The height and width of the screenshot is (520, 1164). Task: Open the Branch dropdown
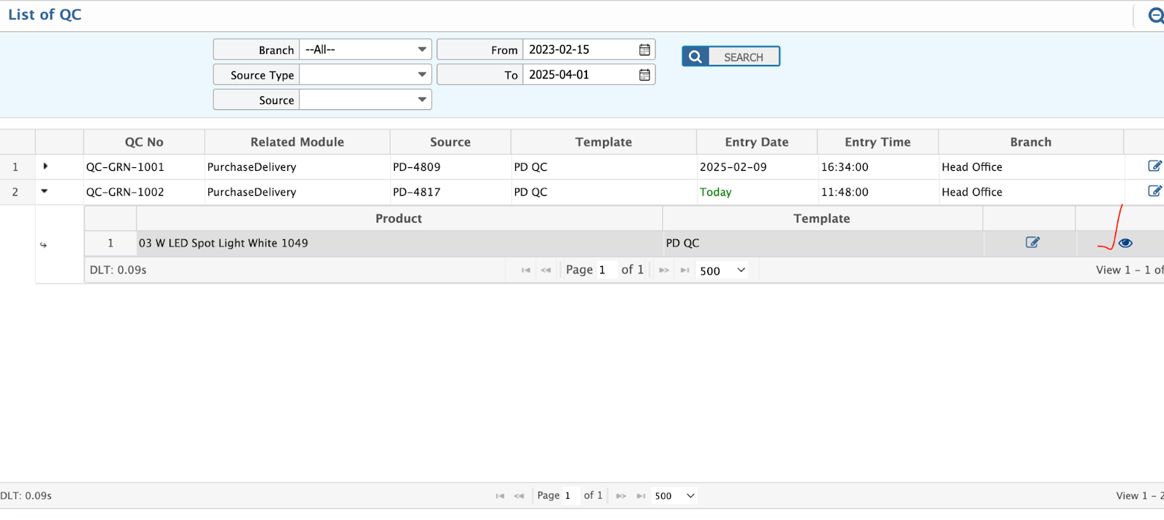(365, 49)
